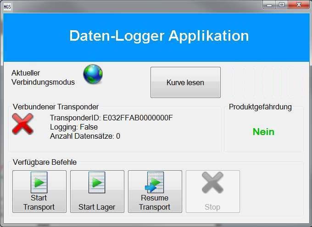The width and height of the screenshot is (312, 227).
Task: Click the Kurve lesen button
Action: [x=185, y=82]
